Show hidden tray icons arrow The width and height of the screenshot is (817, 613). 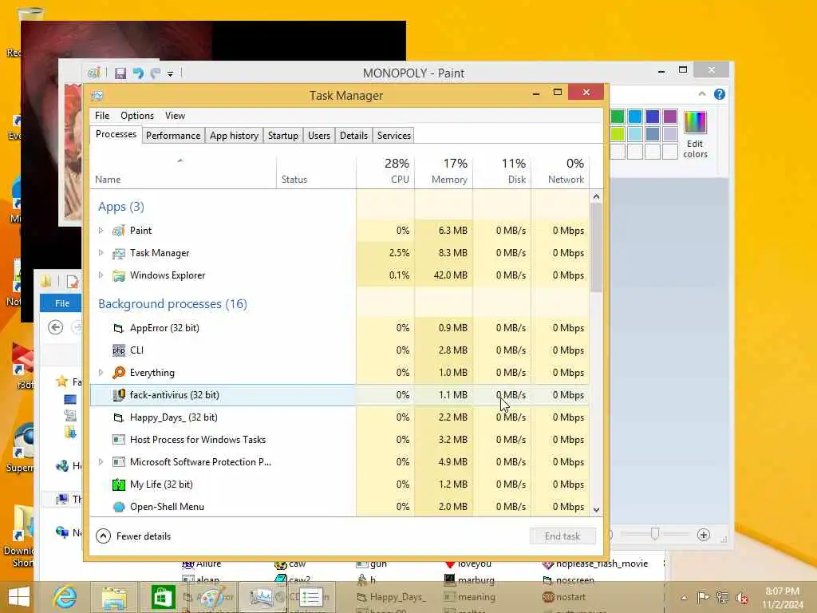tap(684, 598)
